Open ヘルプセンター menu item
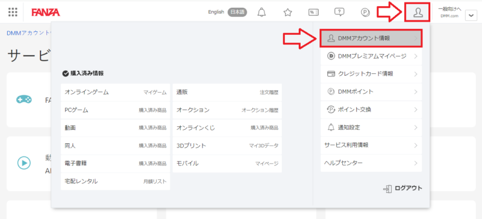Image resolution: width=482 pixels, height=219 pixels. click(371, 163)
